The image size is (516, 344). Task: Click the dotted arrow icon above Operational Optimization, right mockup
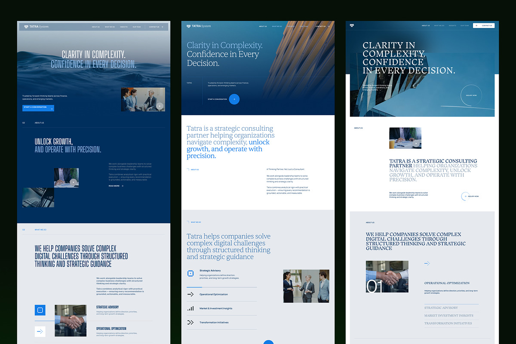click(427, 263)
